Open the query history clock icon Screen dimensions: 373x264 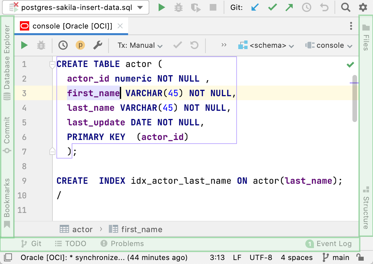tap(63, 45)
